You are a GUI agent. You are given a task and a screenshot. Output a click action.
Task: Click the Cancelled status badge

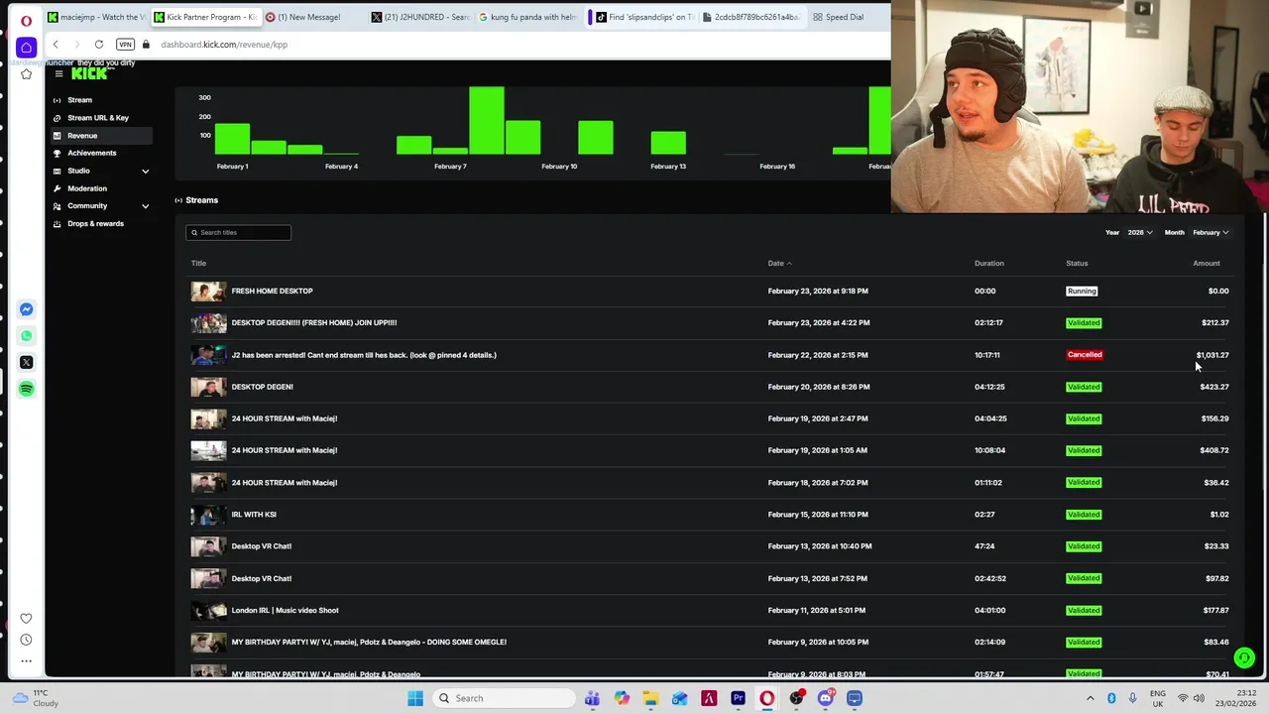coord(1085,355)
